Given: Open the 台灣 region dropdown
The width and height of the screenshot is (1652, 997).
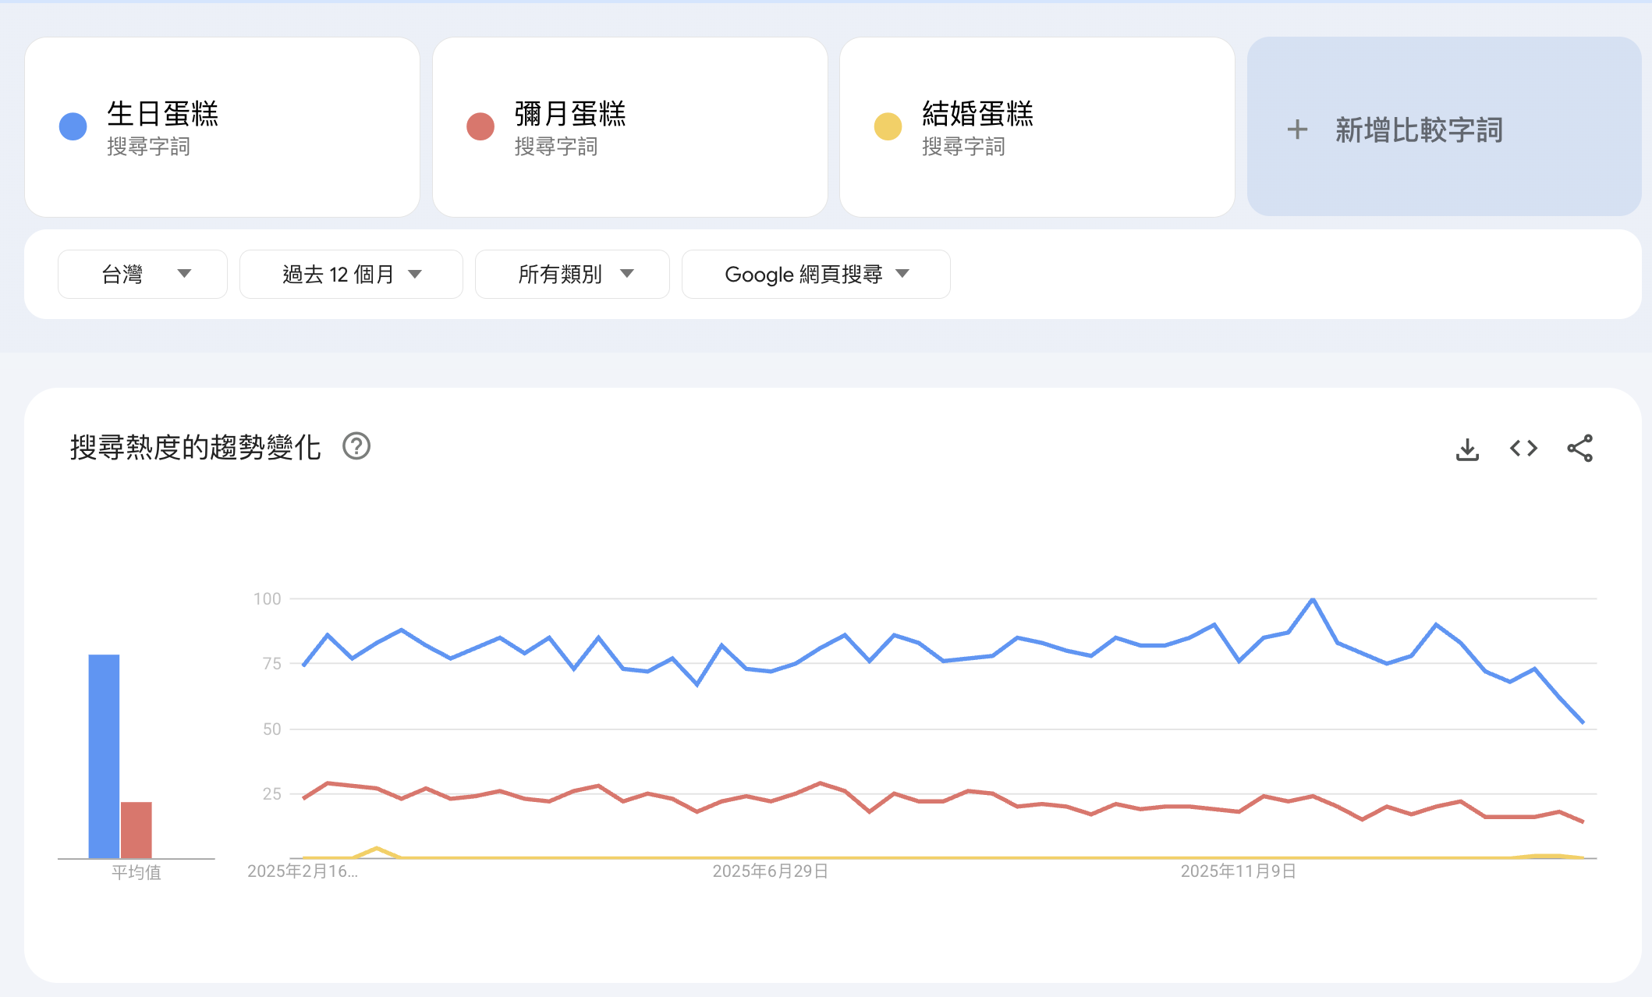Looking at the screenshot, I should coord(143,274).
